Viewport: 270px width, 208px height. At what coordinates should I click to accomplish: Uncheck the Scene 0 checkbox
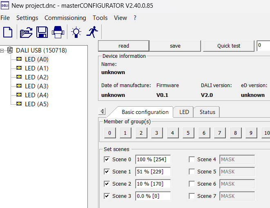[107, 159]
